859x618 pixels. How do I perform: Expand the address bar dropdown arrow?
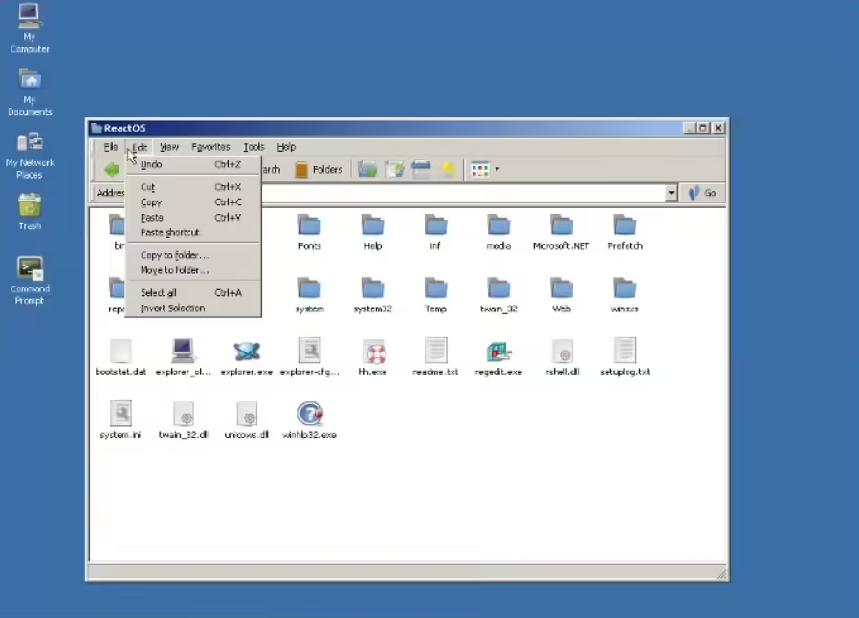[x=672, y=193]
